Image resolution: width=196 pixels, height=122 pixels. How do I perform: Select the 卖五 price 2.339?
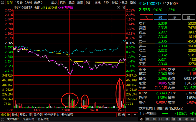[x=163, y=23]
